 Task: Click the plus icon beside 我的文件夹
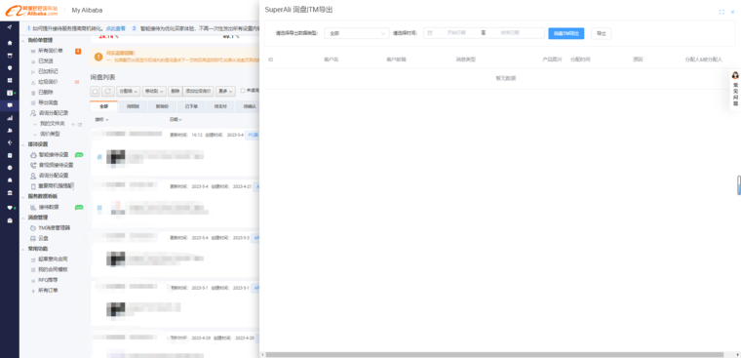coord(73,124)
